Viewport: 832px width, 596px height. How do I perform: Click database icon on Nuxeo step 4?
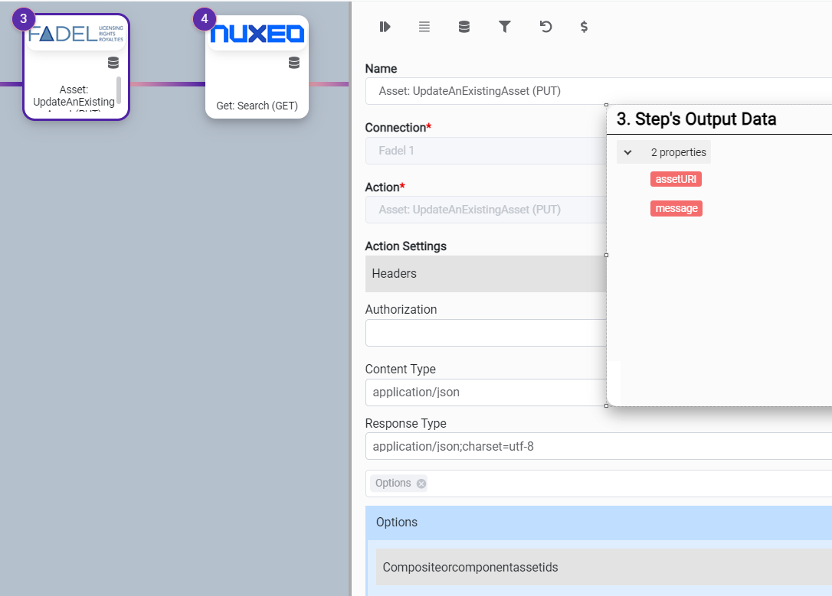[x=294, y=63]
